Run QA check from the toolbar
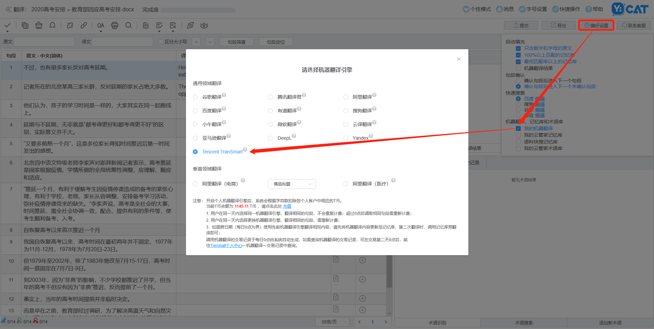The width and height of the screenshot is (654, 329). [100, 25]
